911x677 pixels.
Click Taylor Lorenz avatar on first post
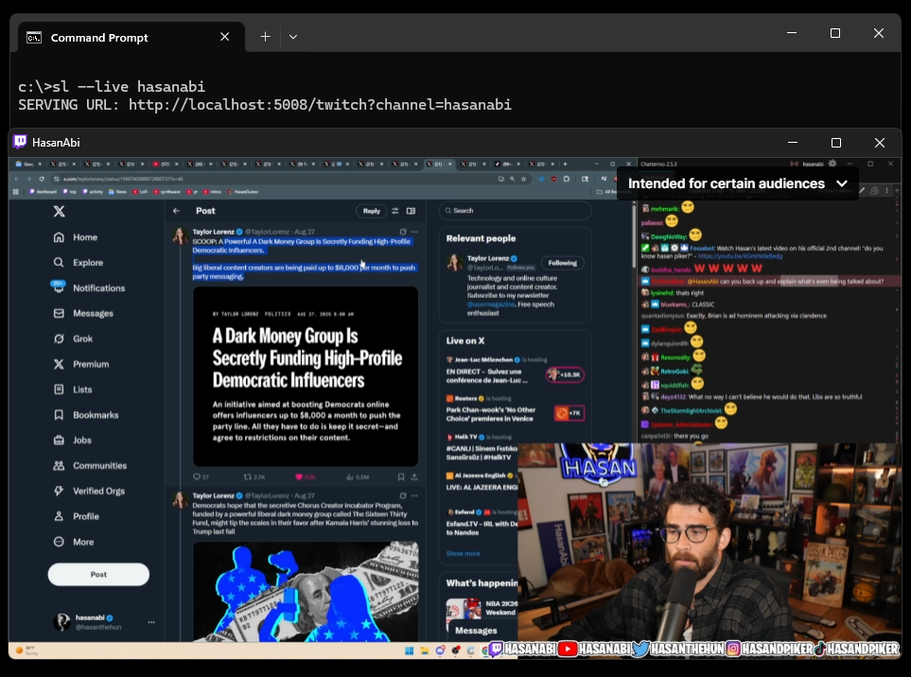click(180, 235)
